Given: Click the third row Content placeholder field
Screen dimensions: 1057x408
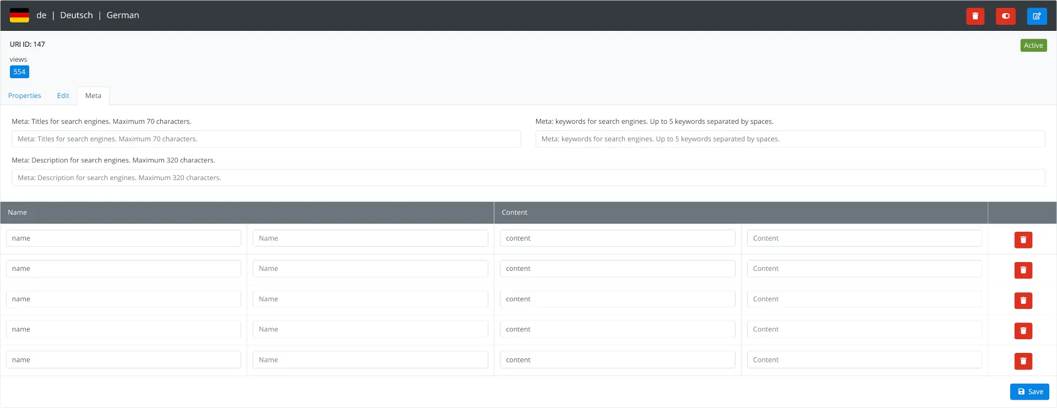Looking at the screenshot, I should click(864, 299).
